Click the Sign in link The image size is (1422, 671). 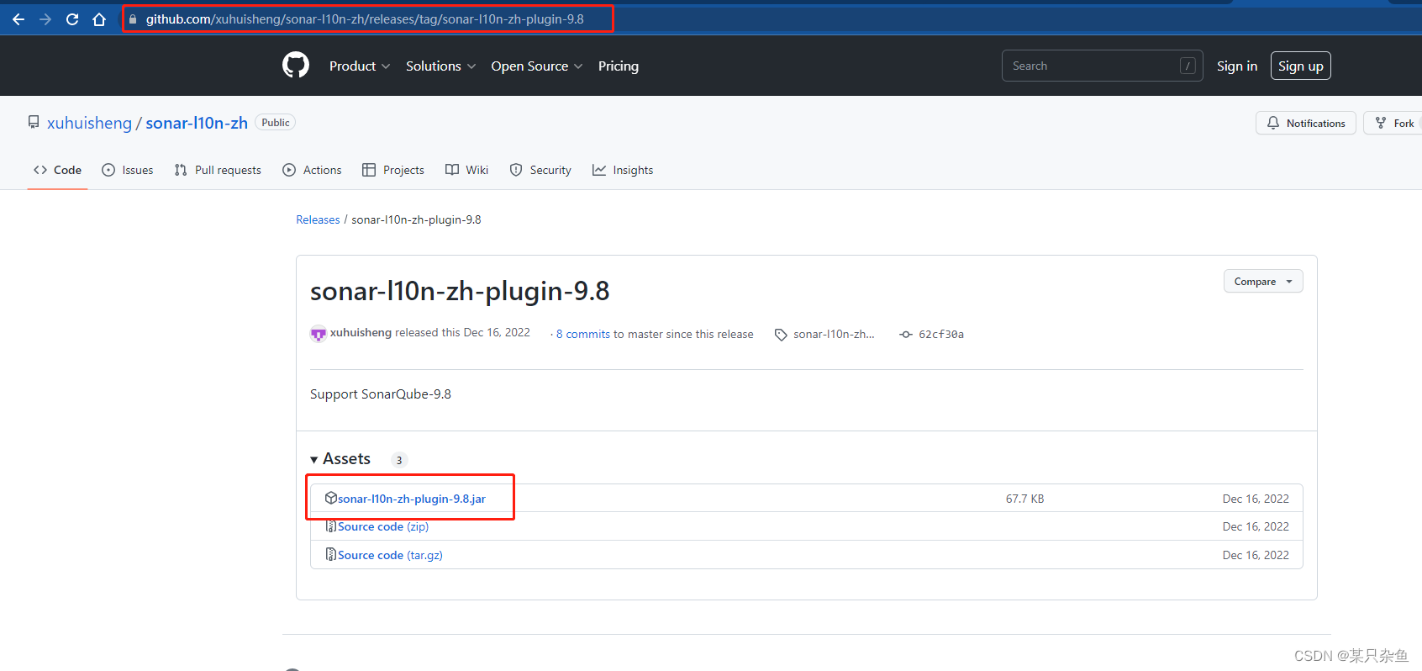coord(1237,66)
